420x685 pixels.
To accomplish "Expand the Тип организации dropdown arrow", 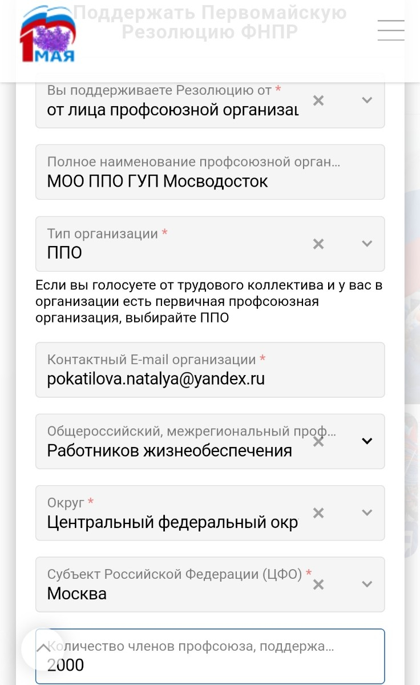I will (x=367, y=244).
